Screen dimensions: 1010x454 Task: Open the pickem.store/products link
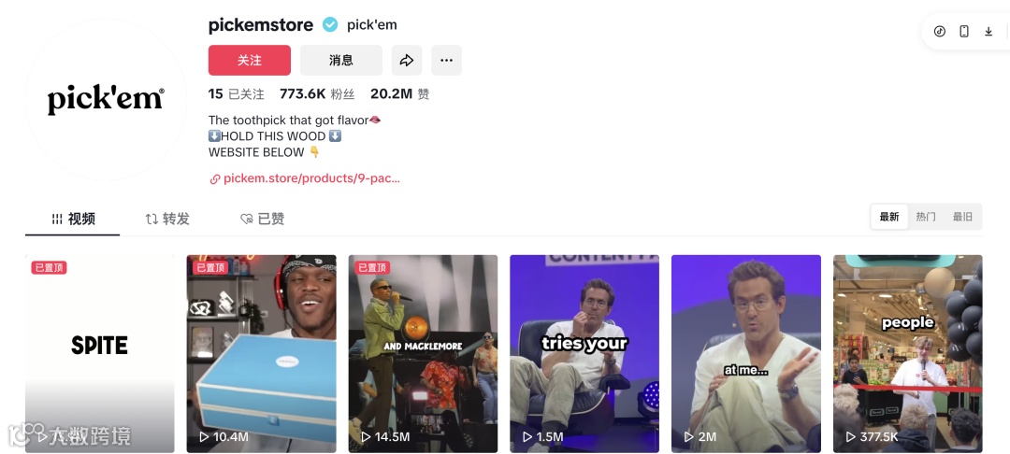tap(311, 178)
